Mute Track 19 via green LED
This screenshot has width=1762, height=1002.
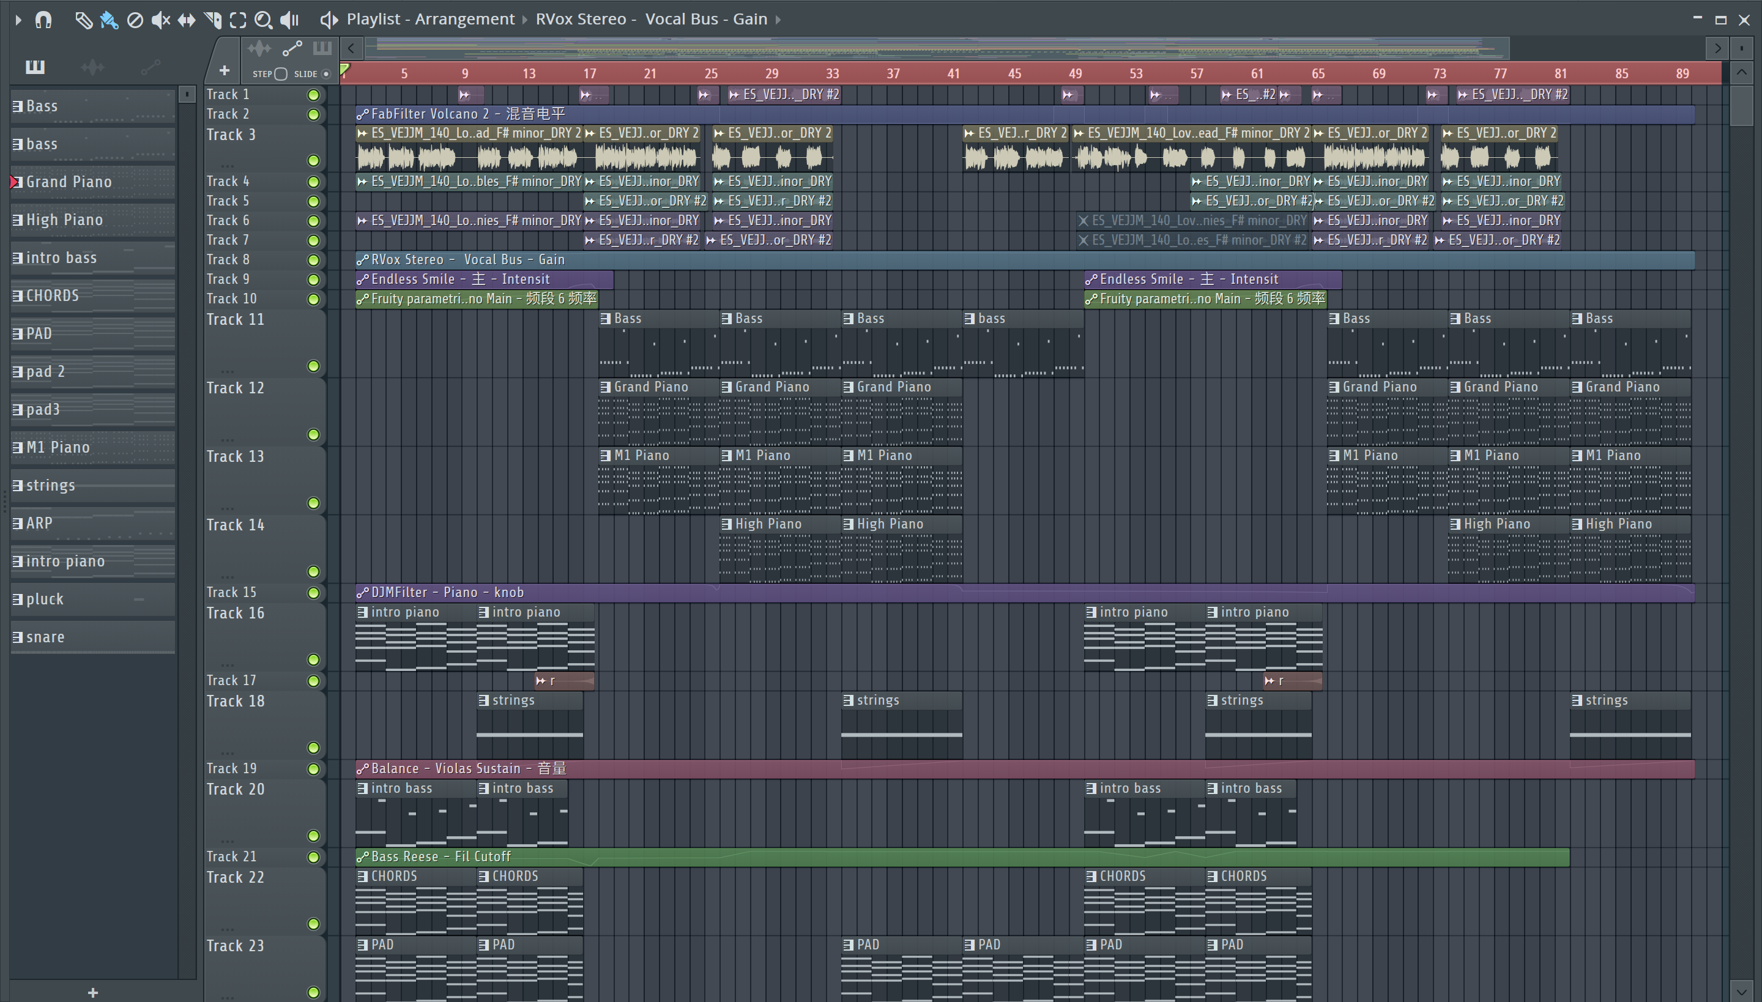click(x=313, y=769)
